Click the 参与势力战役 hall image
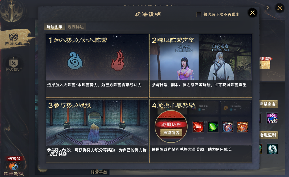This screenshot has height=177, width=289. click(97, 123)
